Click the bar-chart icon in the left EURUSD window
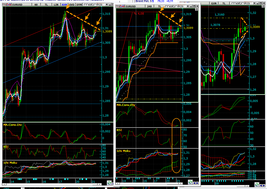267x189 pixels. pos(4,5)
